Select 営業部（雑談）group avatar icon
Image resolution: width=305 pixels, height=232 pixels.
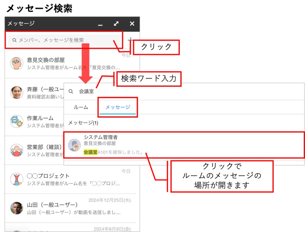click(16, 150)
